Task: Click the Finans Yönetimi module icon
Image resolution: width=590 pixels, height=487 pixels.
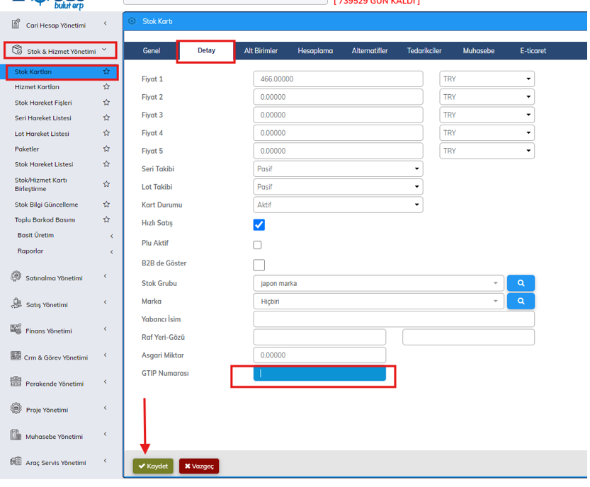Action: click(16, 330)
